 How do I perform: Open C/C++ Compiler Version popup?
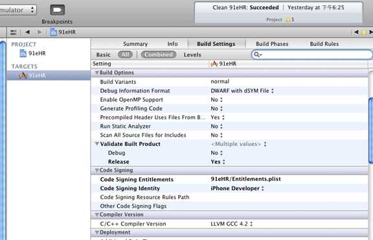(232, 224)
